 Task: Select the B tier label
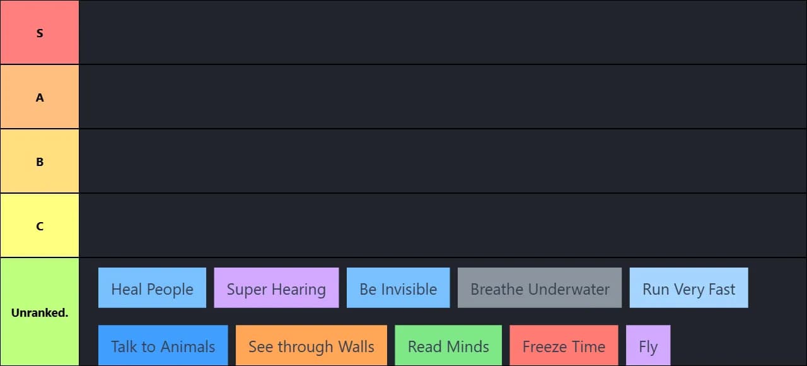coord(40,161)
